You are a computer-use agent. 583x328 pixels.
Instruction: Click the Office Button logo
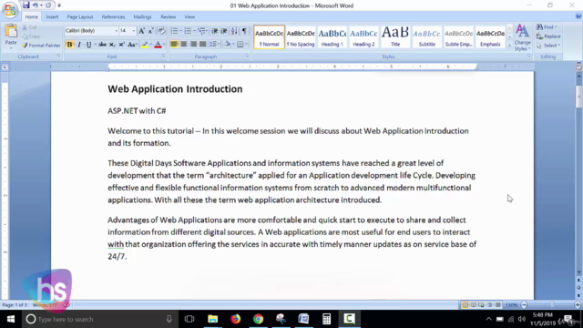10,10
